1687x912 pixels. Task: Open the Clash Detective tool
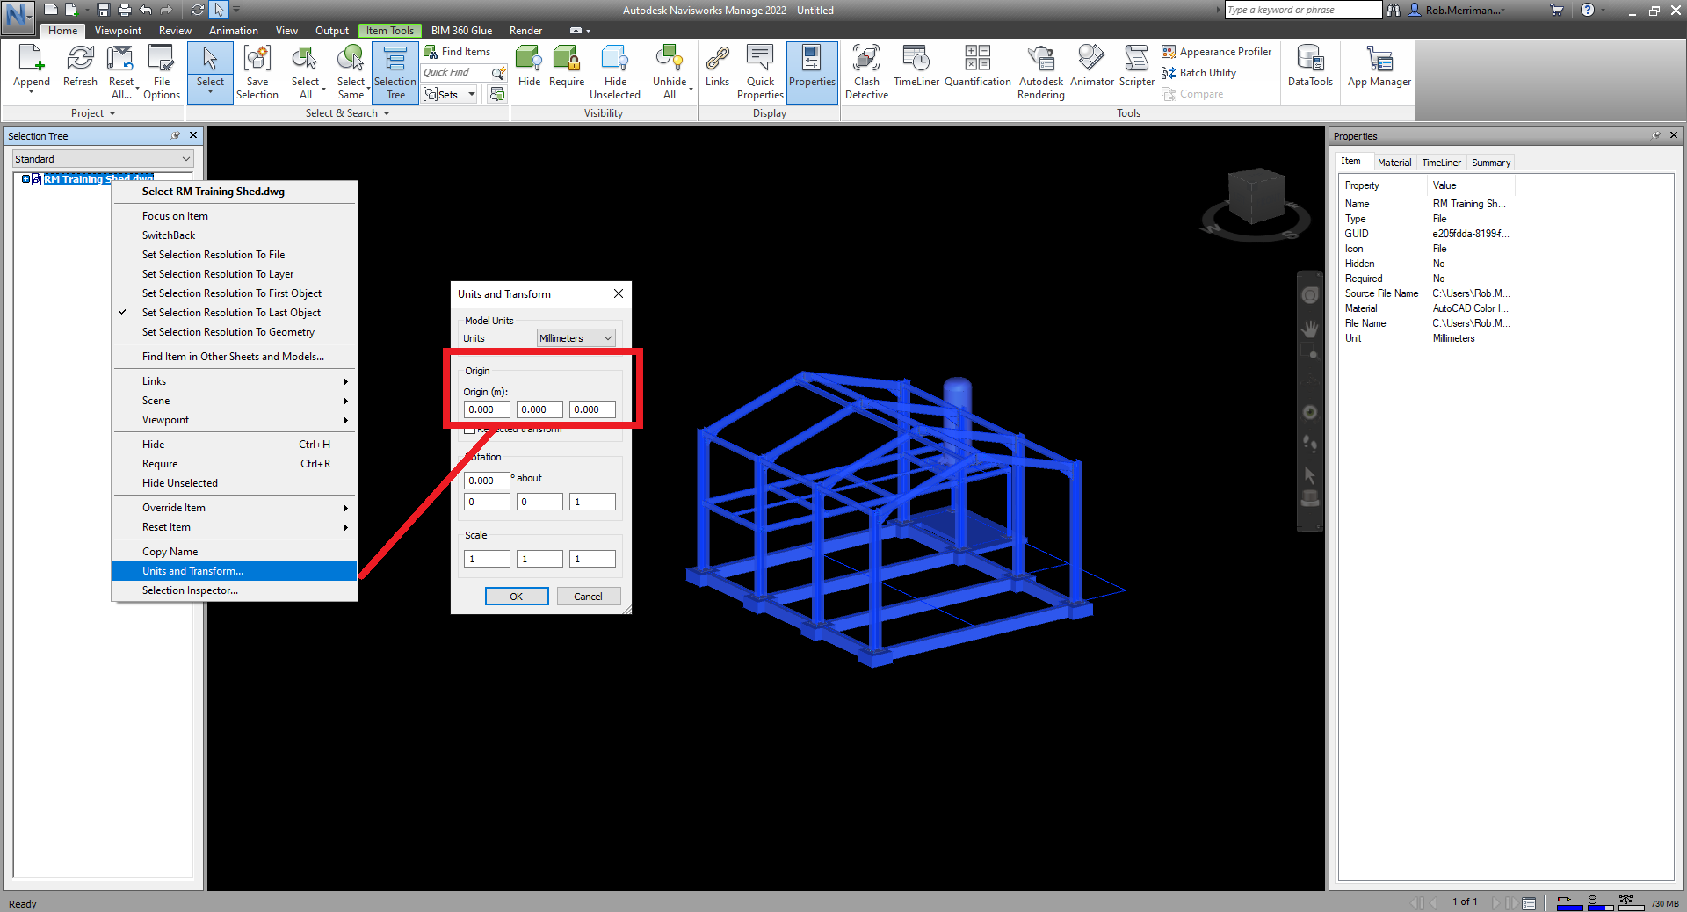[x=866, y=70]
